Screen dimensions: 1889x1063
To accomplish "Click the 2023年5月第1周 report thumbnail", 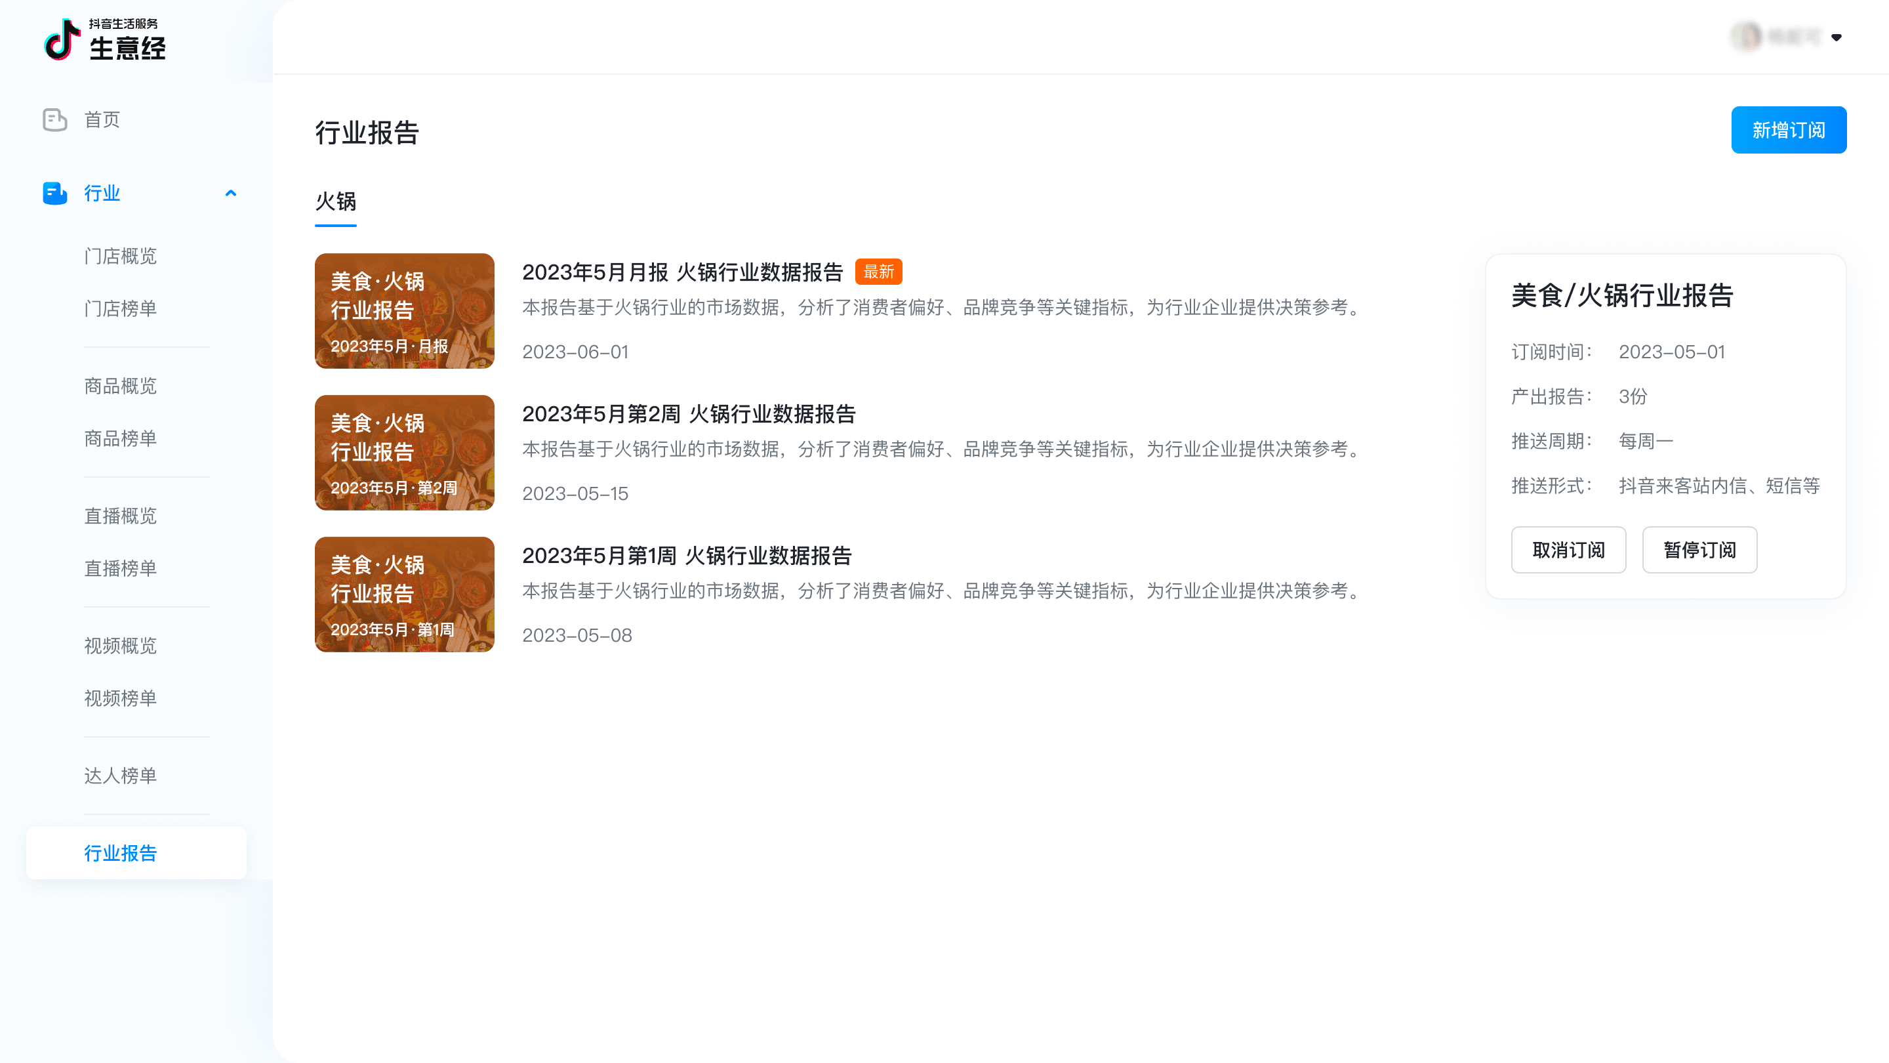I will point(405,593).
